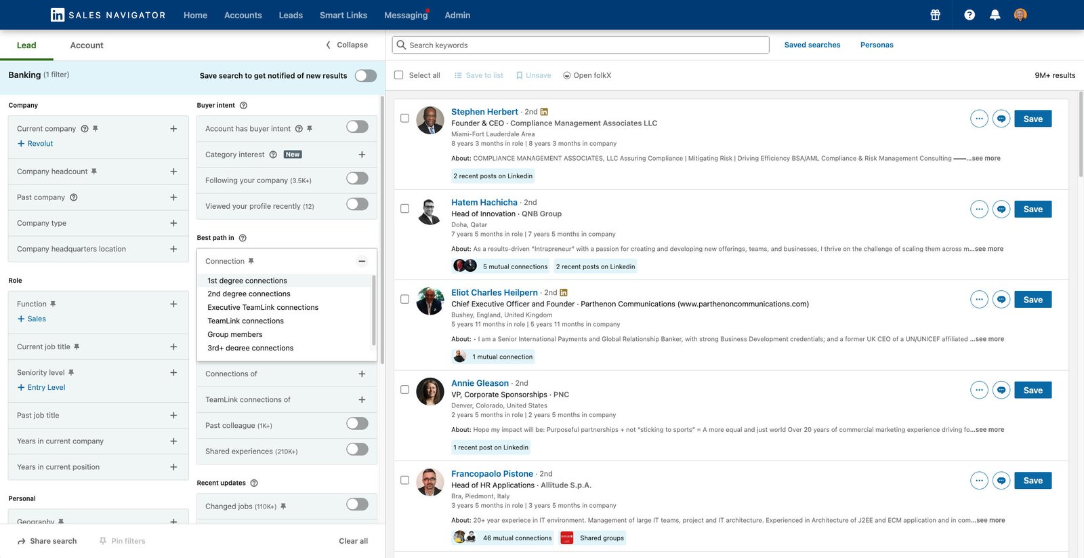Image resolution: width=1084 pixels, height=558 pixels.
Task: Collapse the Connection filter section
Action: point(362,261)
